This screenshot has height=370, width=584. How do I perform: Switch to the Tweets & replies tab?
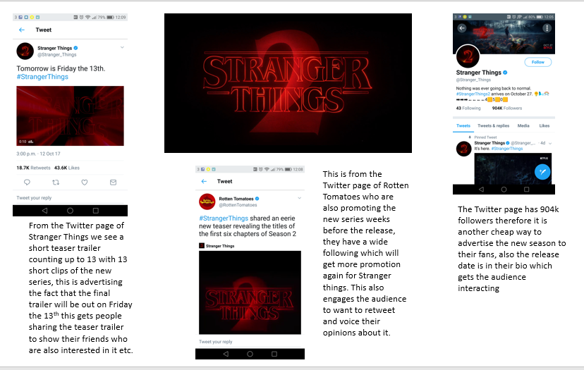(x=493, y=126)
